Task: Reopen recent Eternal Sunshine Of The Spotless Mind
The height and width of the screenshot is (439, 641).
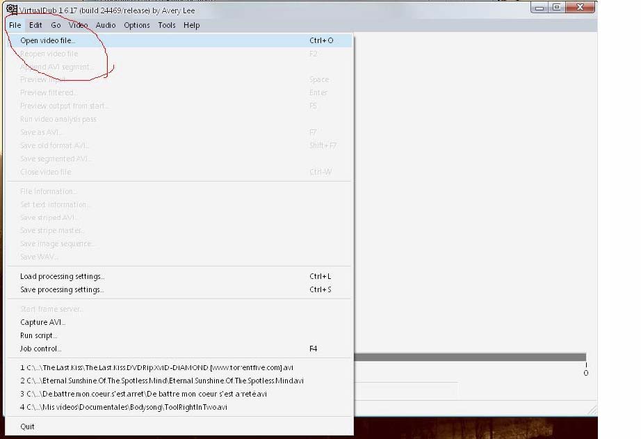Action: (x=161, y=381)
